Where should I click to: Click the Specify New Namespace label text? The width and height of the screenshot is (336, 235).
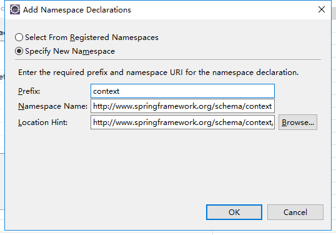point(70,51)
